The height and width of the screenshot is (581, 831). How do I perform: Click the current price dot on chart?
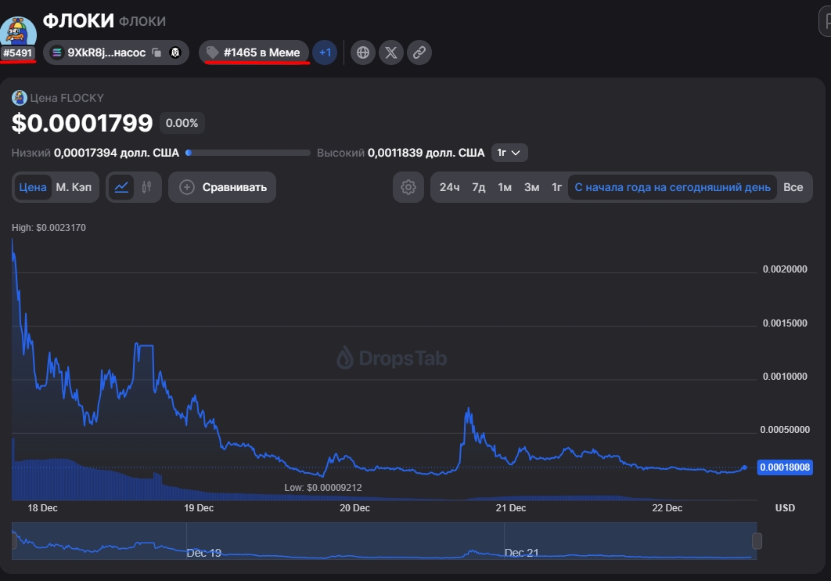(745, 467)
